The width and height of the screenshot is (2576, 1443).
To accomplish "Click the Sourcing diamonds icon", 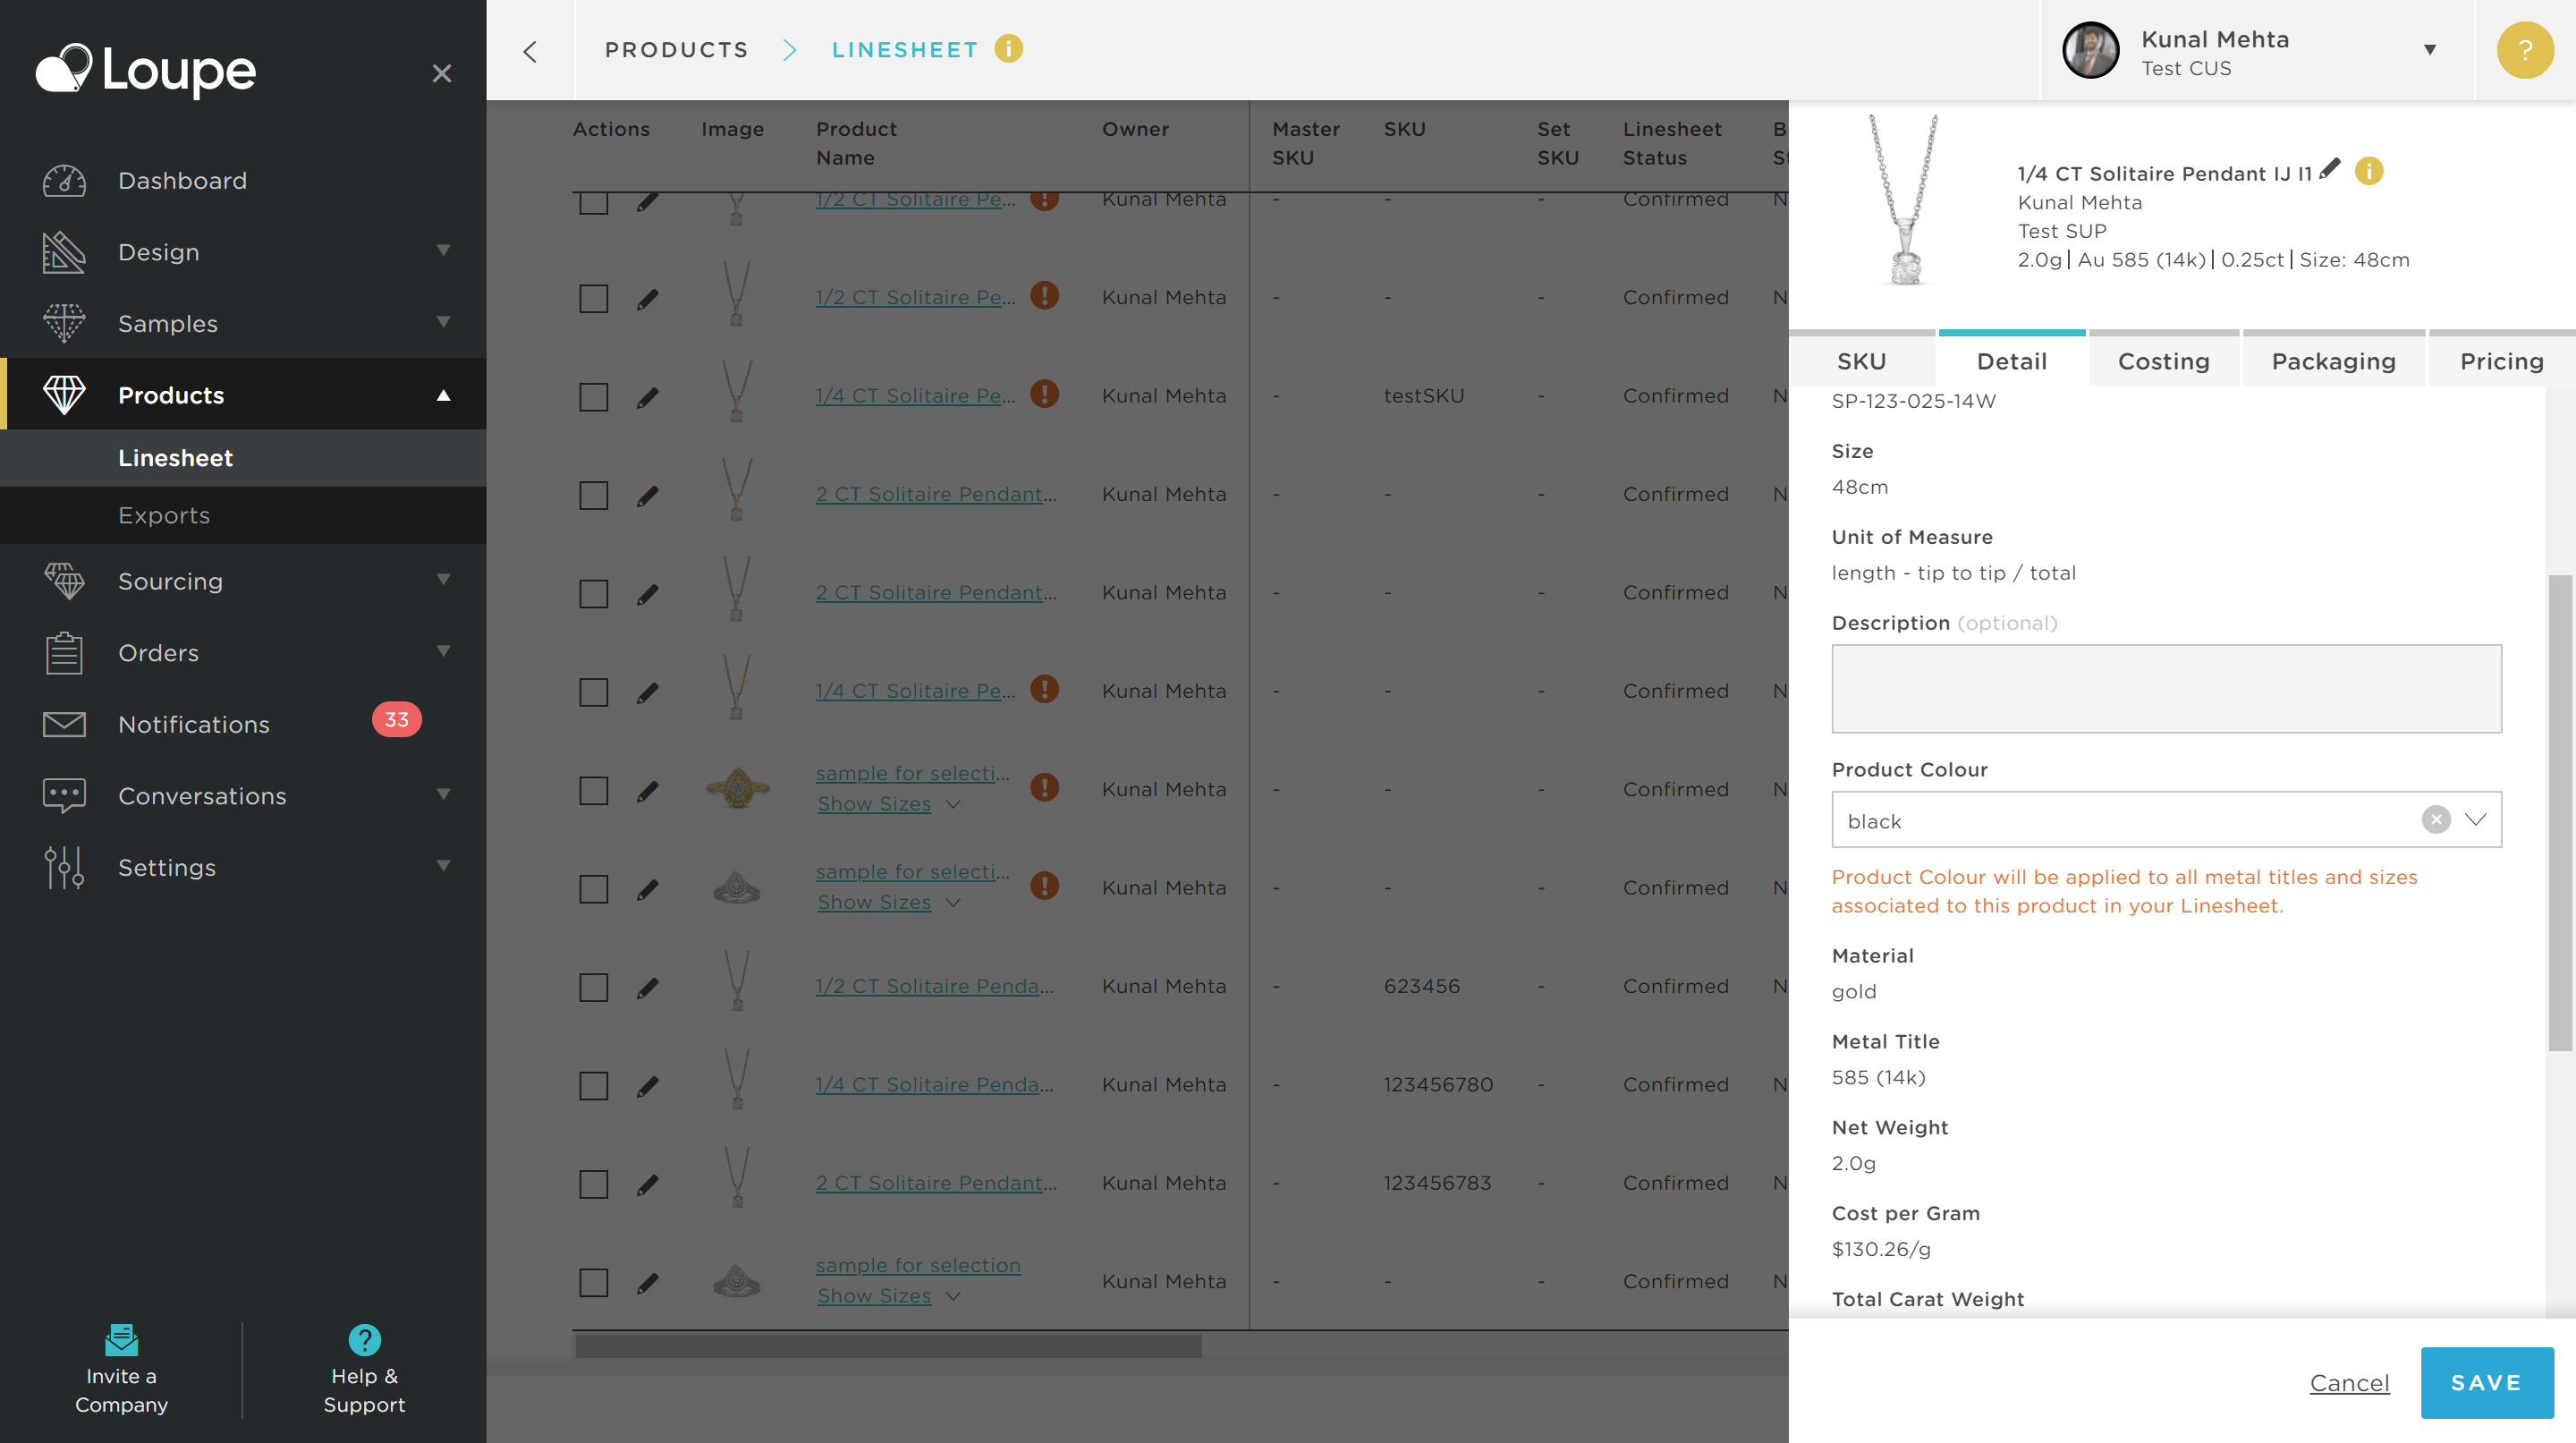I will click(64, 581).
